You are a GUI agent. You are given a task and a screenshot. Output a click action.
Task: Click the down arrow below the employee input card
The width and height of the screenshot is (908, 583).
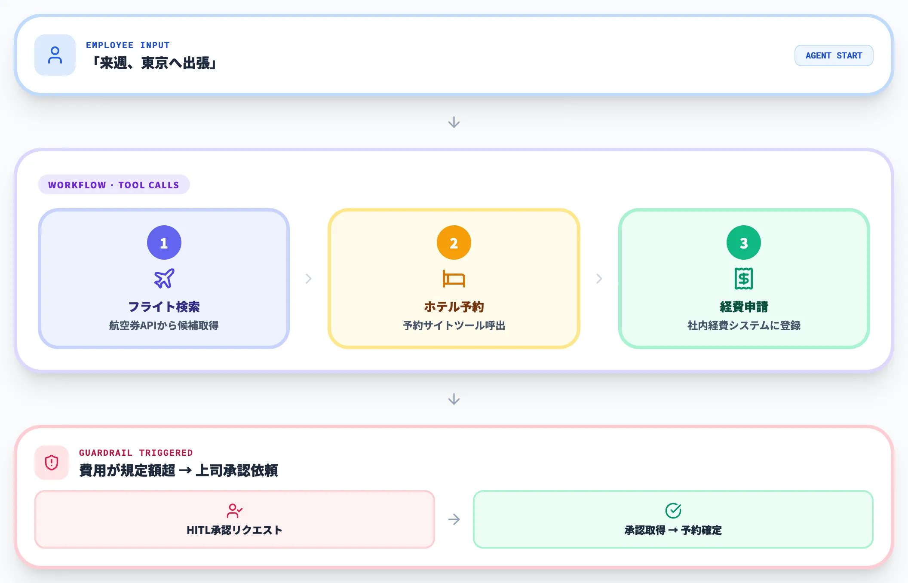tap(454, 123)
